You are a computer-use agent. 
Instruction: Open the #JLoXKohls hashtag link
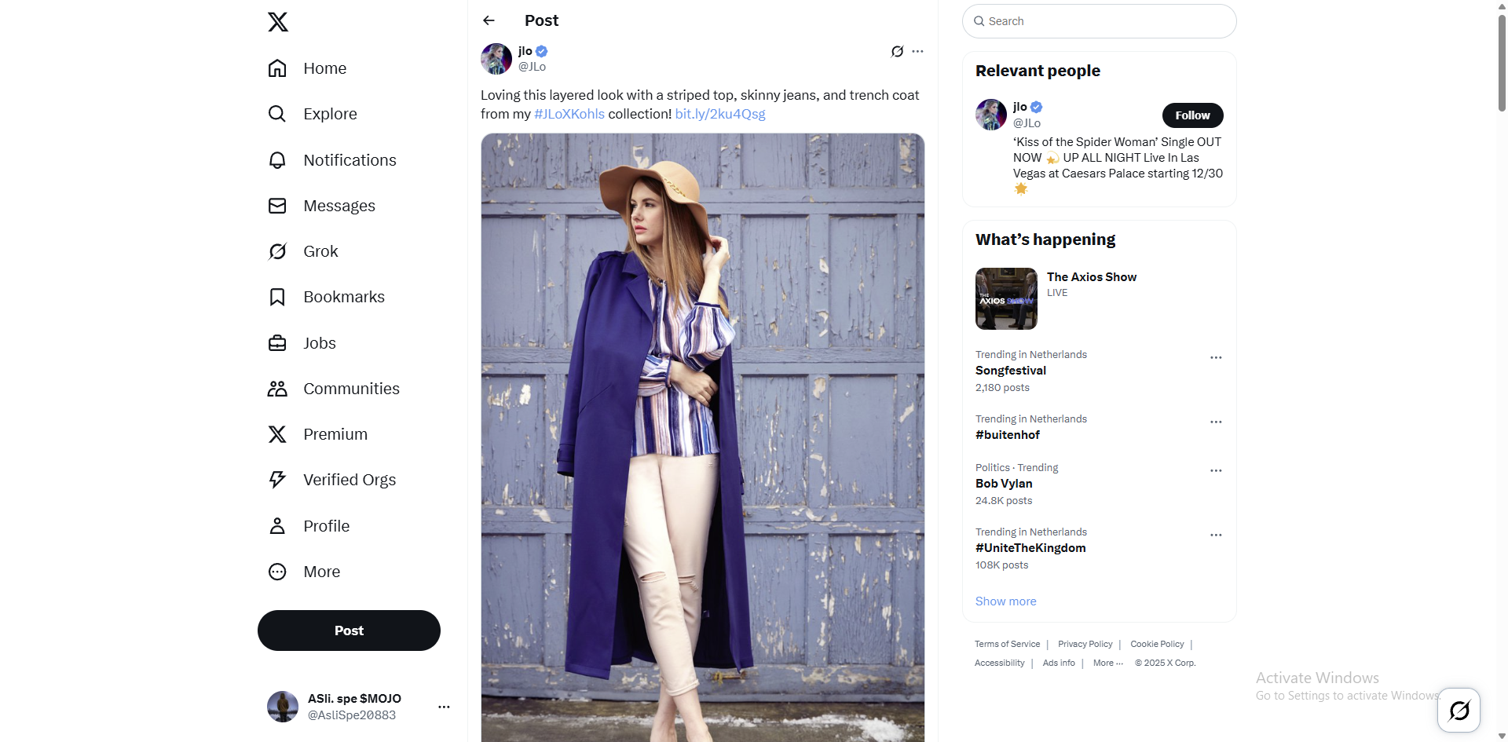tap(569, 114)
